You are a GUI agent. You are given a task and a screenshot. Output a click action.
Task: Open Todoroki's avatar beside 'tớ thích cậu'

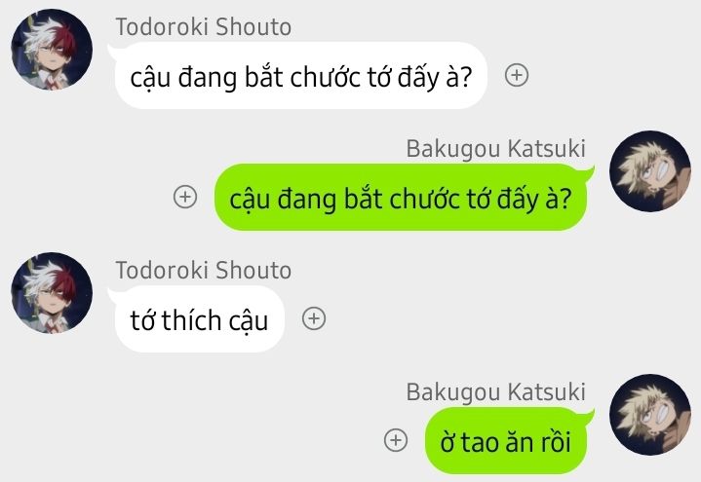tap(52, 293)
